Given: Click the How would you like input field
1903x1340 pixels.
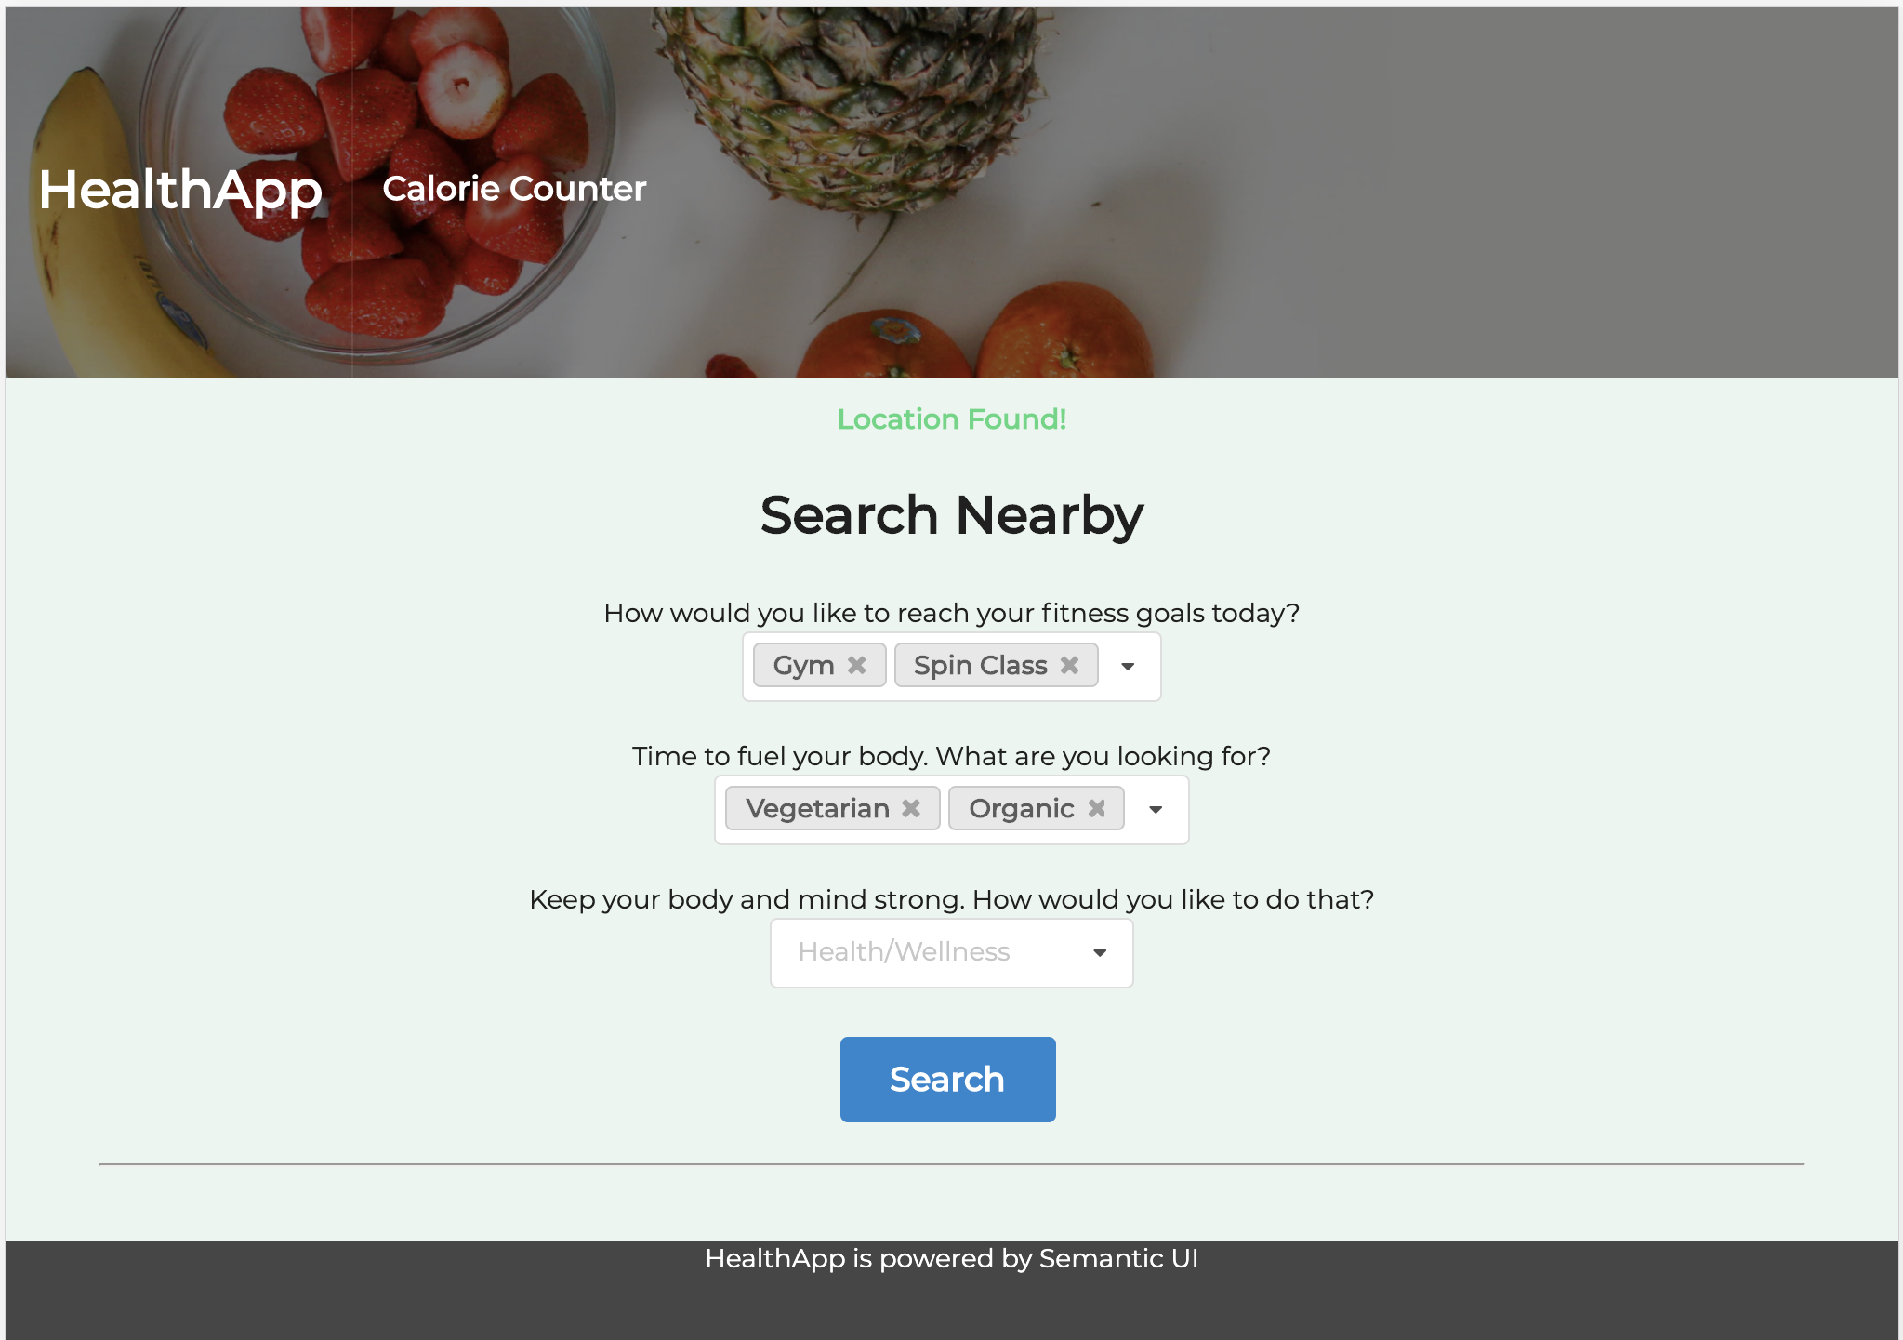Looking at the screenshot, I should pyautogui.click(x=951, y=666).
